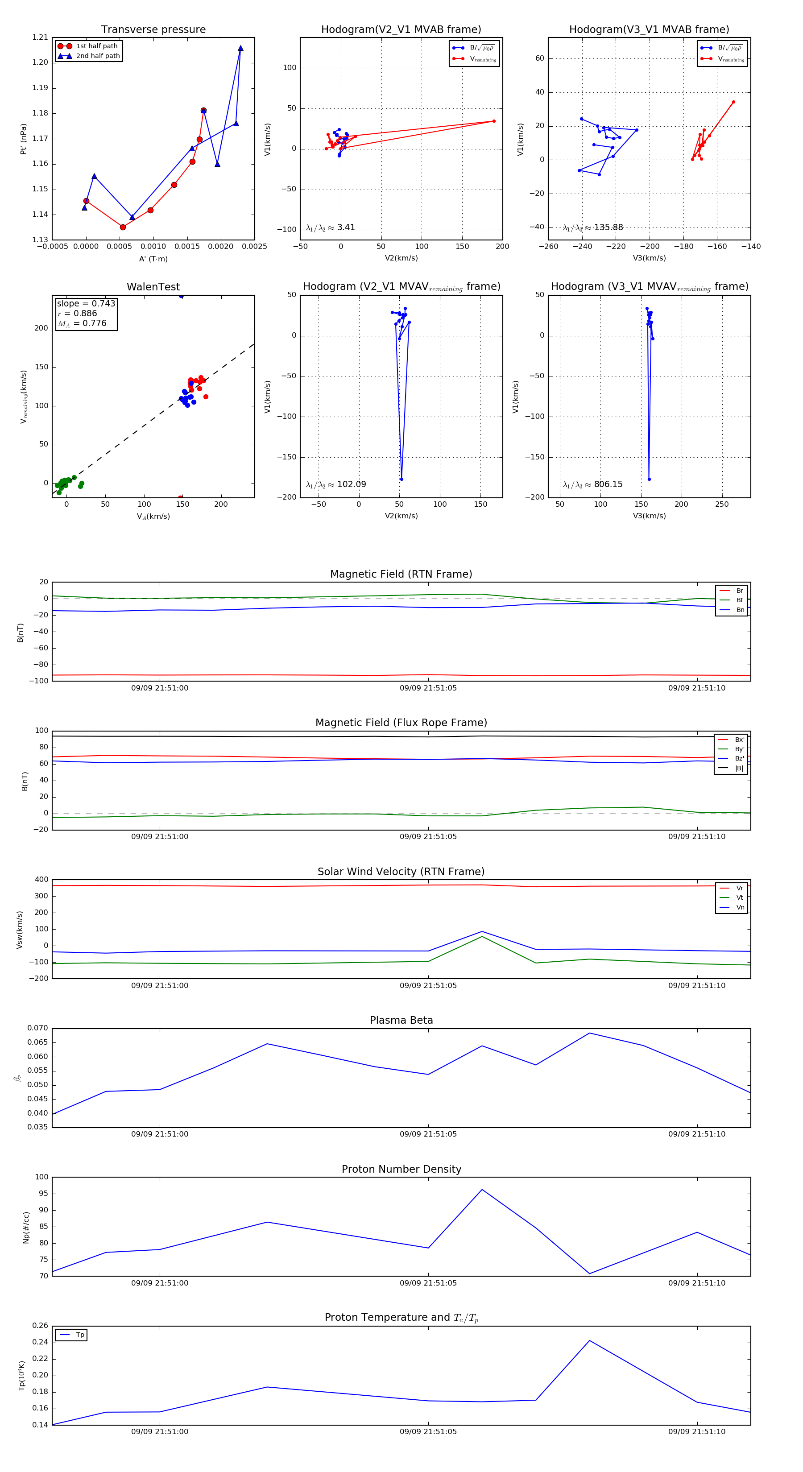Click the 'Magnetic Field (RTN Frame)' title
Image resolution: width=803 pixels, height=1472 pixels.
[401, 574]
